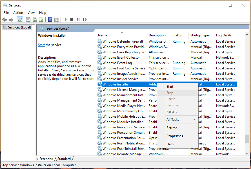The image size is (251, 169).
Task: Click the vertical scrollbar down arrow
Action: click(247, 153)
